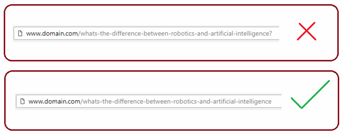Click the word 'whats' in the top URL

point(88,34)
